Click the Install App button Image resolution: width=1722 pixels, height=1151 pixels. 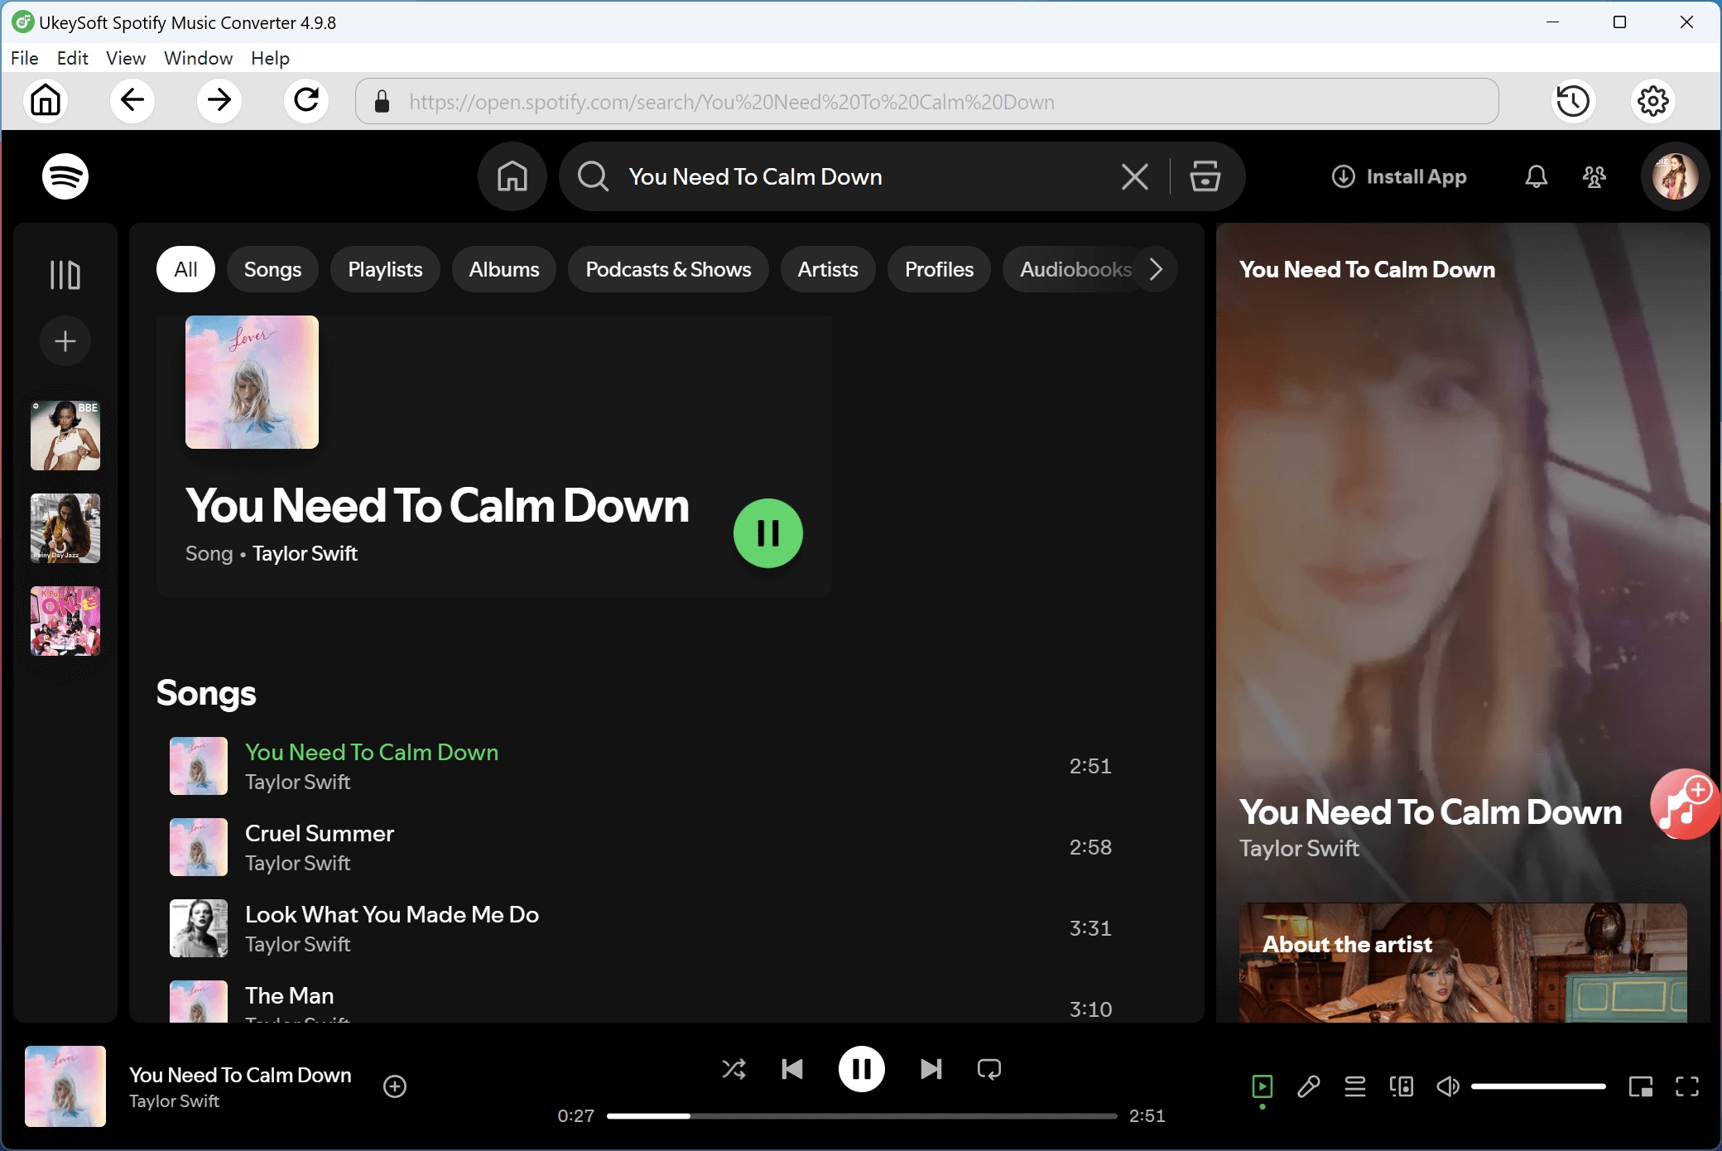[x=1399, y=176]
